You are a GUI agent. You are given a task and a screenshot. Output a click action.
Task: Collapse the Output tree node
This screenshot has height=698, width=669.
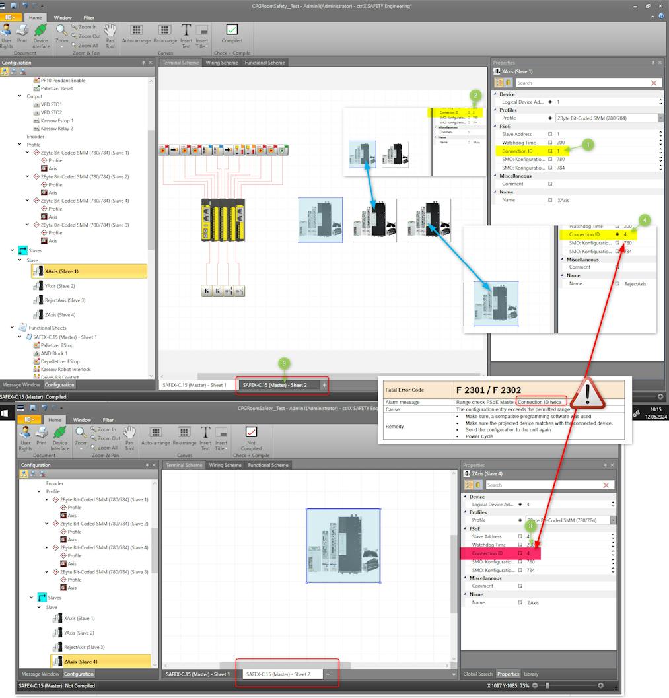coord(20,96)
